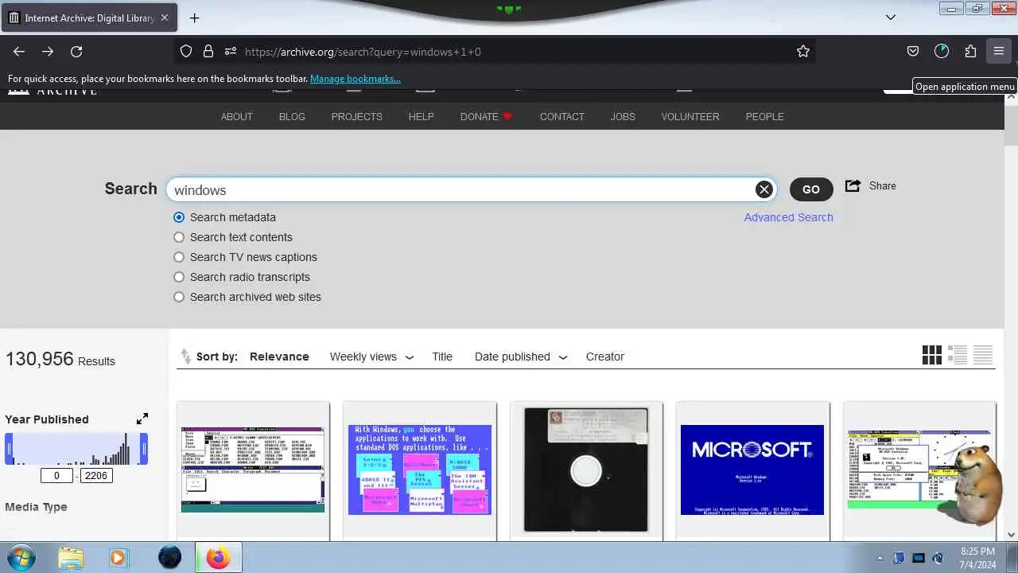
Task: Click the year histogram bars
Action: click(x=76, y=449)
